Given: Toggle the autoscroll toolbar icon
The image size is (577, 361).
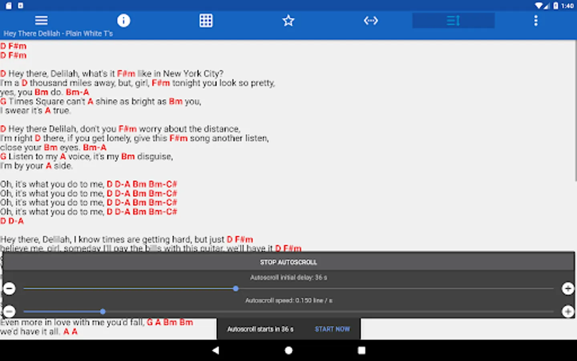Looking at the screenshot, I should click(453, 20).
